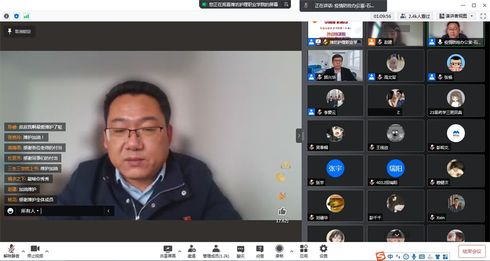Collapse chat overlay with left arrow
Viewport: 490px width, 261px height.
click(x=108, y=211)
